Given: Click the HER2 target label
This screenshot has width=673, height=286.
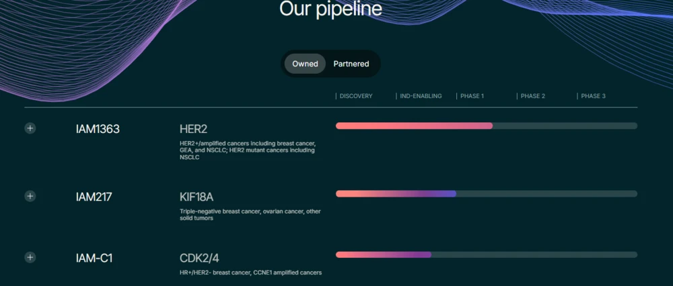Looking at the screenshot, I should click(x=194, y=129).
